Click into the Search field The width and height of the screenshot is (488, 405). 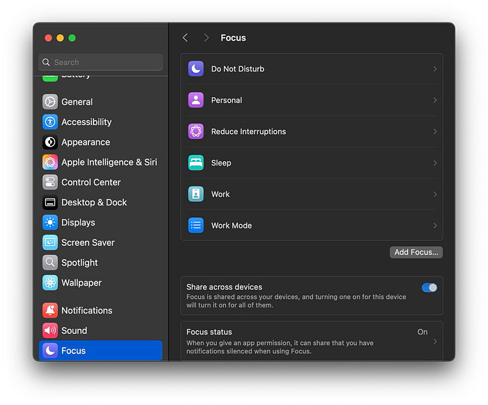[100, 62]
